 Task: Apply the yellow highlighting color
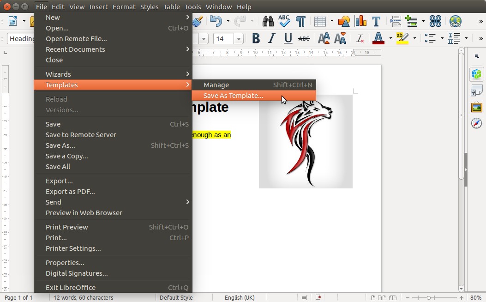(402, 38)
